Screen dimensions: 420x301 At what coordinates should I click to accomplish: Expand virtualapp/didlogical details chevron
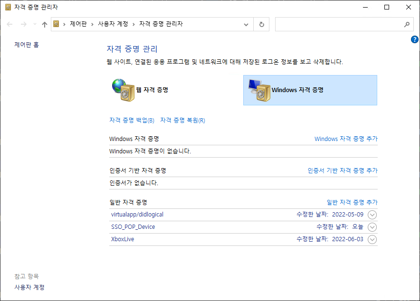pos(372,215)
